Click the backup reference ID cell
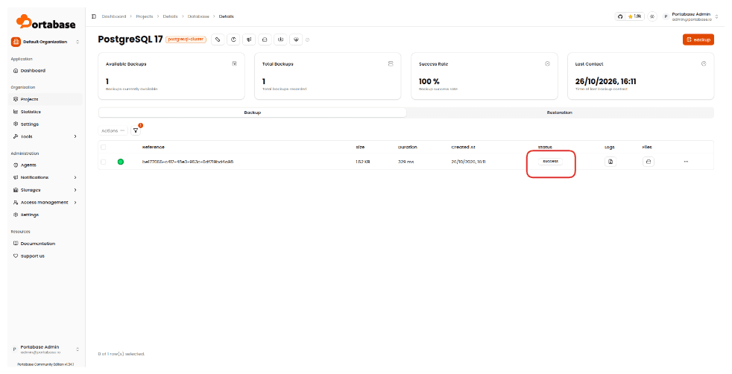Screen dimensions: 732x374 [x=188, y=162]
